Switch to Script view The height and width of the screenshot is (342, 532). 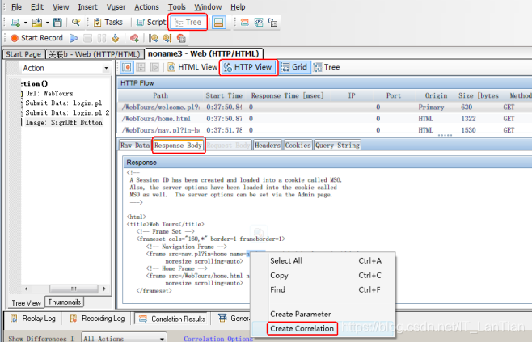pos(151,23)
